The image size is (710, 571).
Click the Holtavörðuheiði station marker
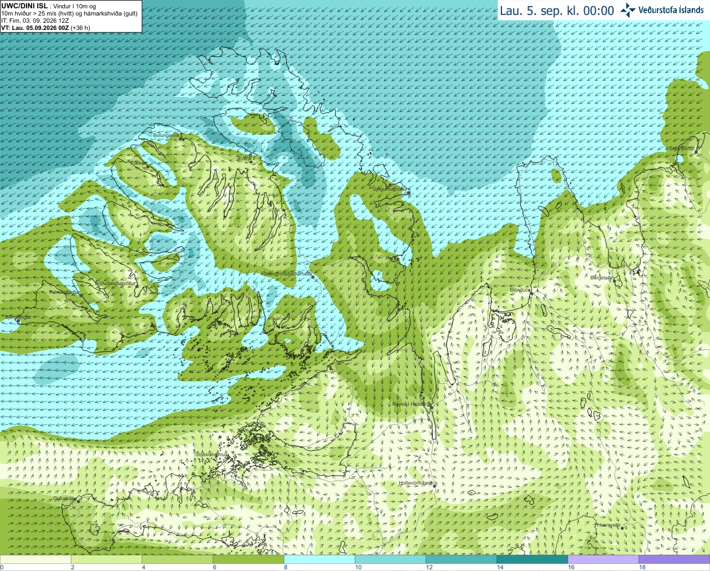coord(434,486)
